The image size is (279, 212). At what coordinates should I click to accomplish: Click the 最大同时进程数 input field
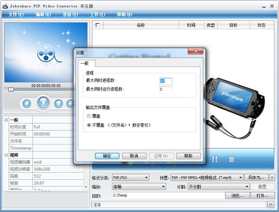pyautogui.click(x=166, y=81)
